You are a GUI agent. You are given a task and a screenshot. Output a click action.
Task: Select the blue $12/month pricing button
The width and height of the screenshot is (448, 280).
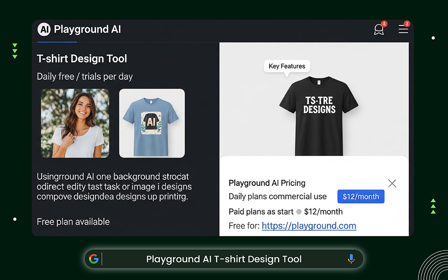tap(361, 196)
